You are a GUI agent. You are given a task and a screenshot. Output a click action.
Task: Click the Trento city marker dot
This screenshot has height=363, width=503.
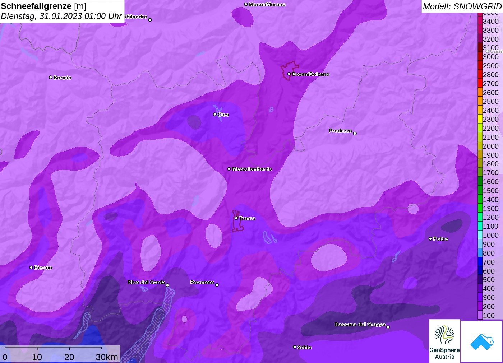click(x=236, y=218)
